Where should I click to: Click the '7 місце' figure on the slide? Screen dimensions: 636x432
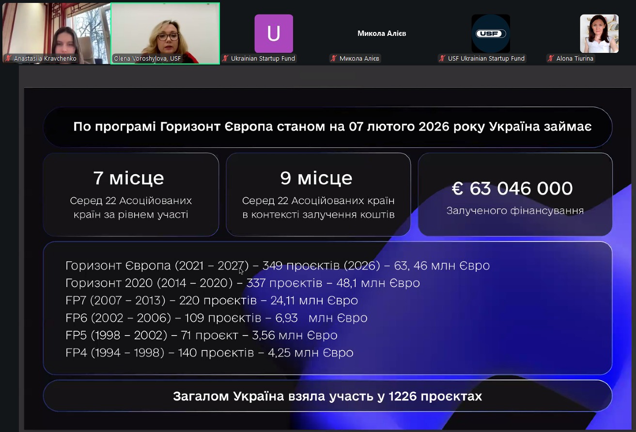coord(129,178)
